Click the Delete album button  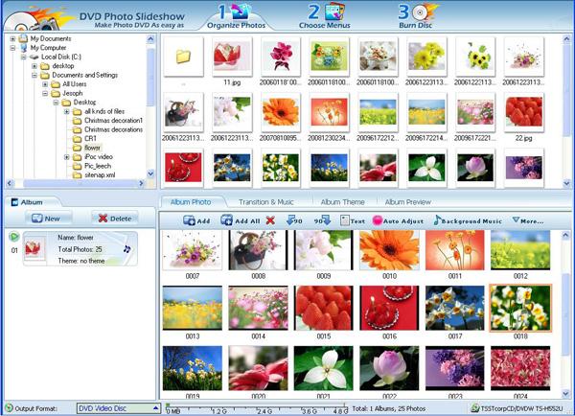[114, 219]
